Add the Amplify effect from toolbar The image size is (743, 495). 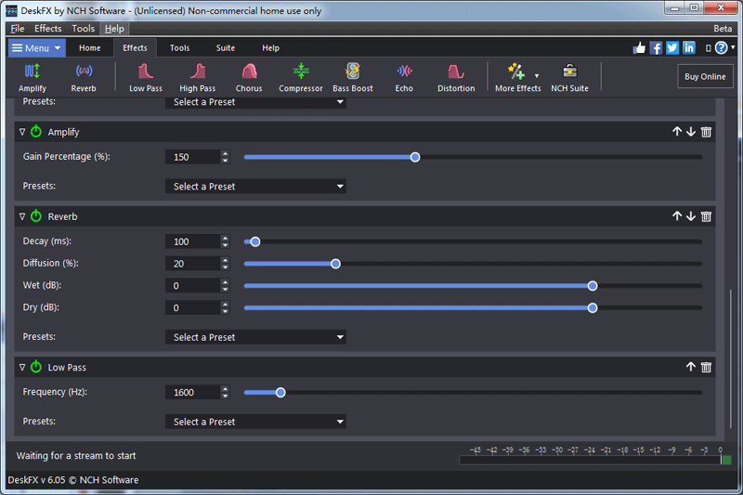(33, 78)
